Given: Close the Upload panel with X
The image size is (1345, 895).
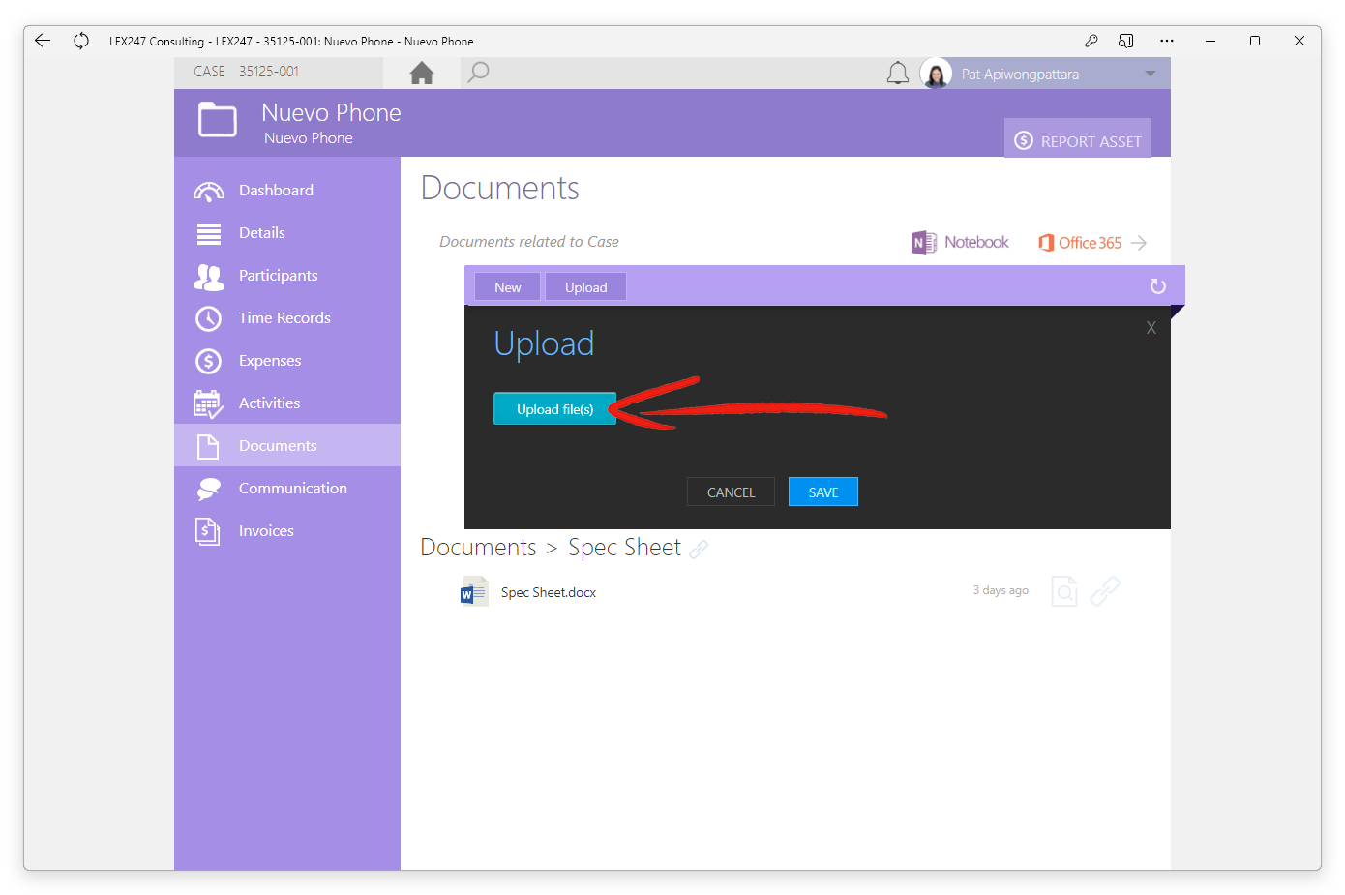Looking at the screenshot, I should pos(1151,328).
